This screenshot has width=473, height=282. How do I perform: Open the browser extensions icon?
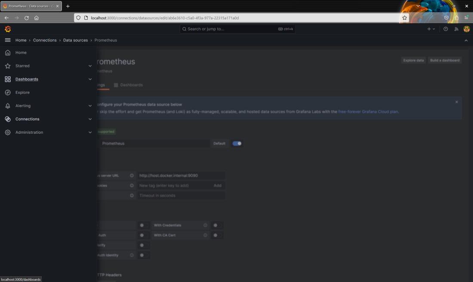456,18
